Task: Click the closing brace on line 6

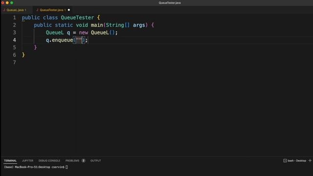Action: 23,55
